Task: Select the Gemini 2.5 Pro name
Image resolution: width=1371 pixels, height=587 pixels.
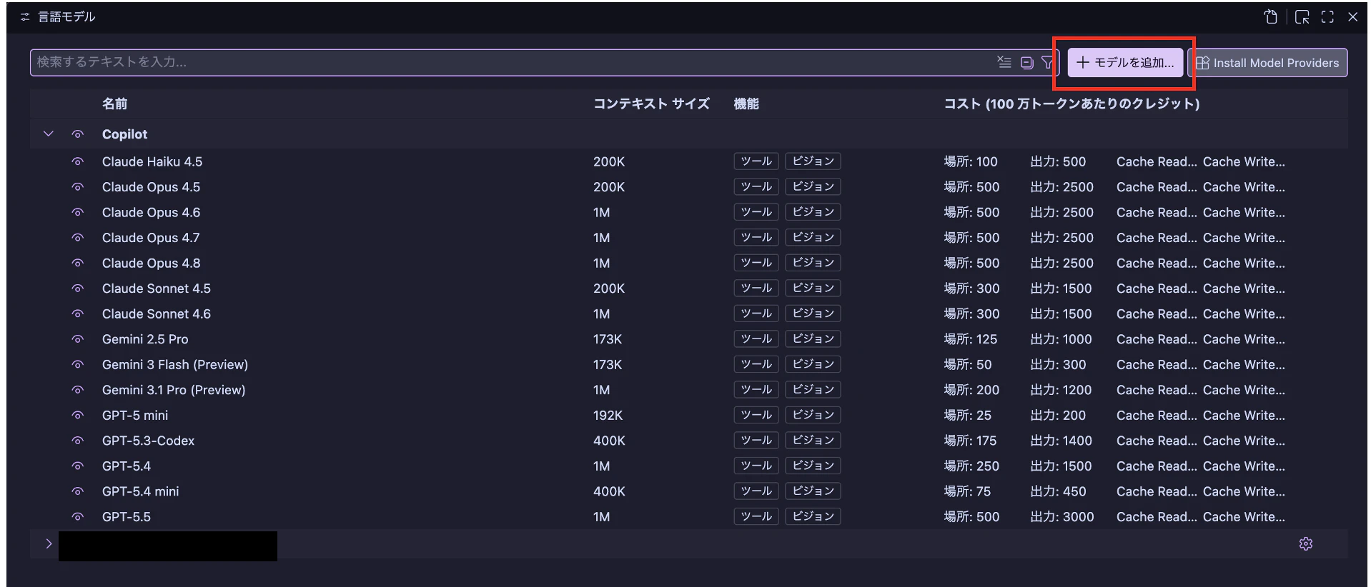Action: pyautogui.click(x=145, y=339)
